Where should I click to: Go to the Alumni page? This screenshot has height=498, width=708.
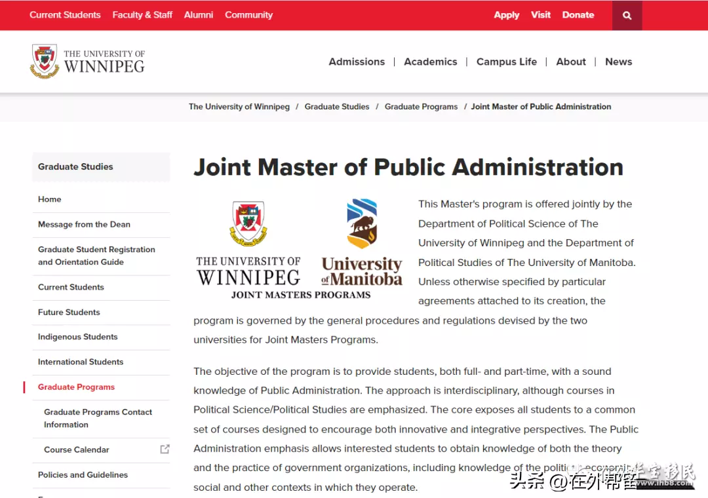tap(198, 15)
